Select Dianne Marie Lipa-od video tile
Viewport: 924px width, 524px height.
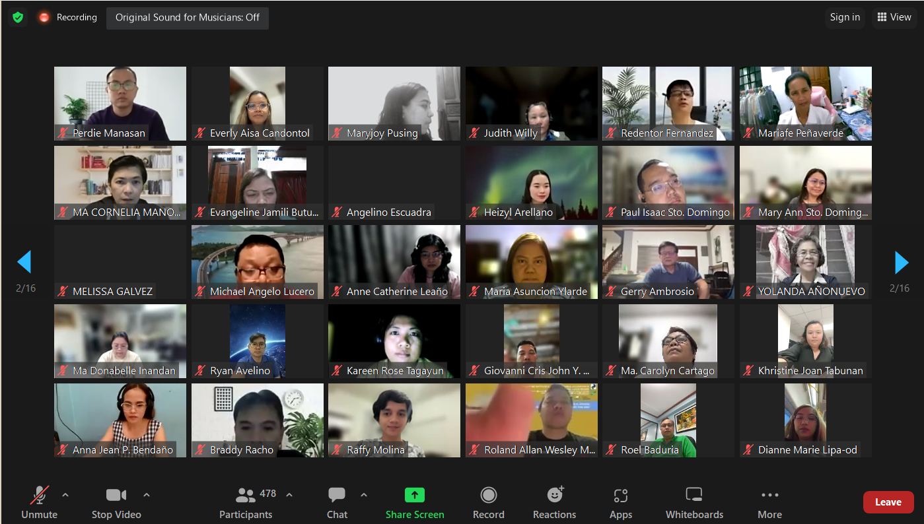(x=806, y=420)
